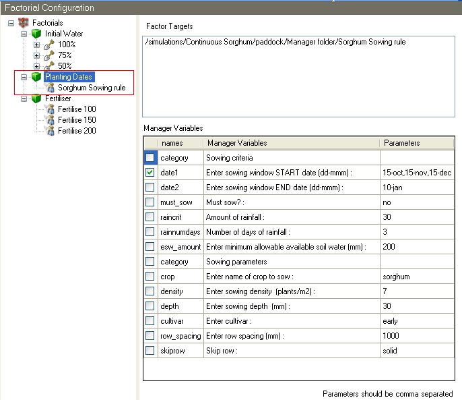The height and width of the screenshot is (400, 462).
Task: Click the shovel icon next to 75%
Action: tap(49, 55)
